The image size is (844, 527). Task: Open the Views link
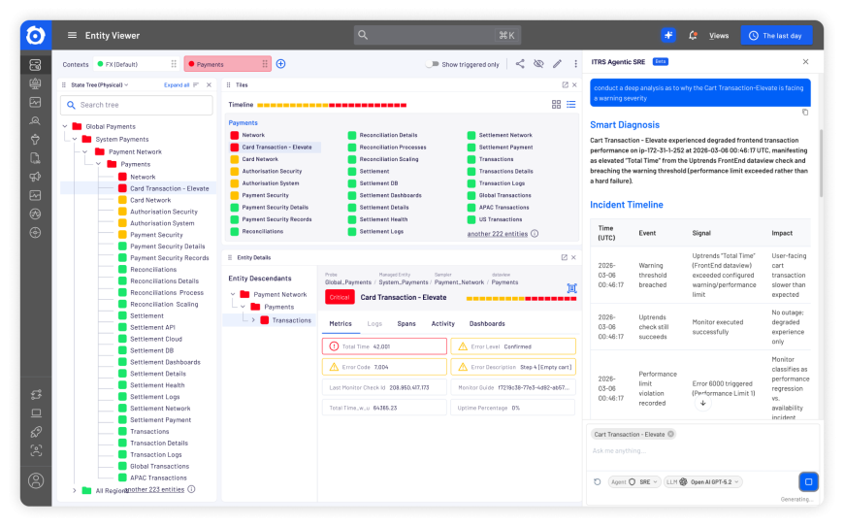719,36
